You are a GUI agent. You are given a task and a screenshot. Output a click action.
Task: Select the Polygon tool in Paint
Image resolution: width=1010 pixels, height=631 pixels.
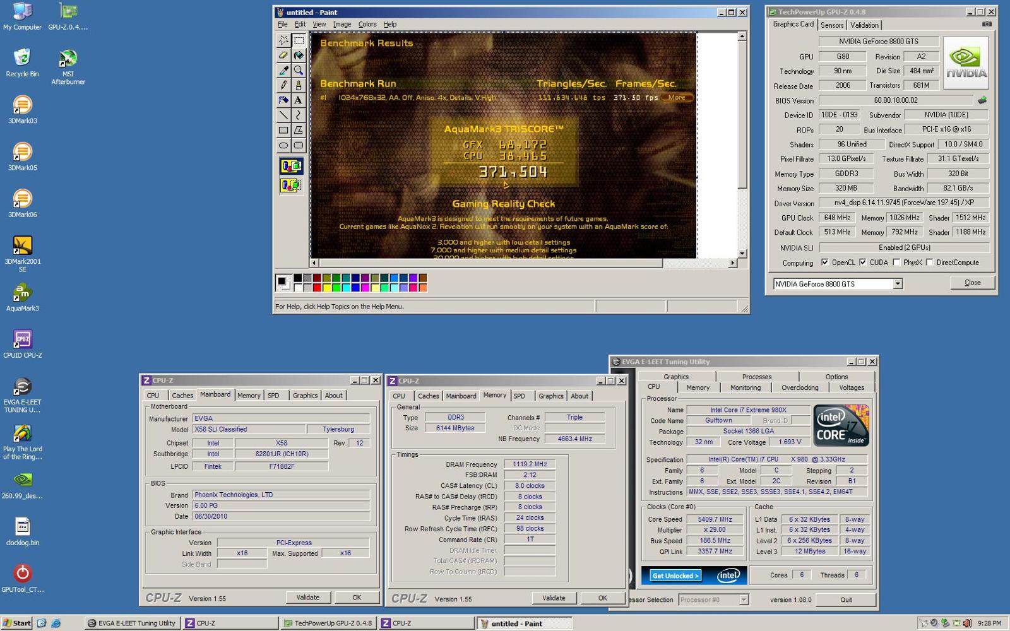tap(299, 130)
